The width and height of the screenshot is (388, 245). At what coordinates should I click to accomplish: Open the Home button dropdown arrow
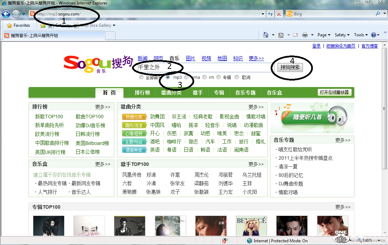pos(273,35)
